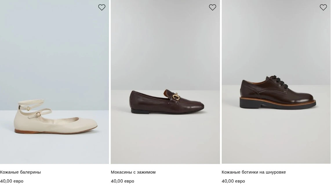
Task: View the brown lace-up shoe product photo
Action: pyautogui.click(x=276, y=82)
